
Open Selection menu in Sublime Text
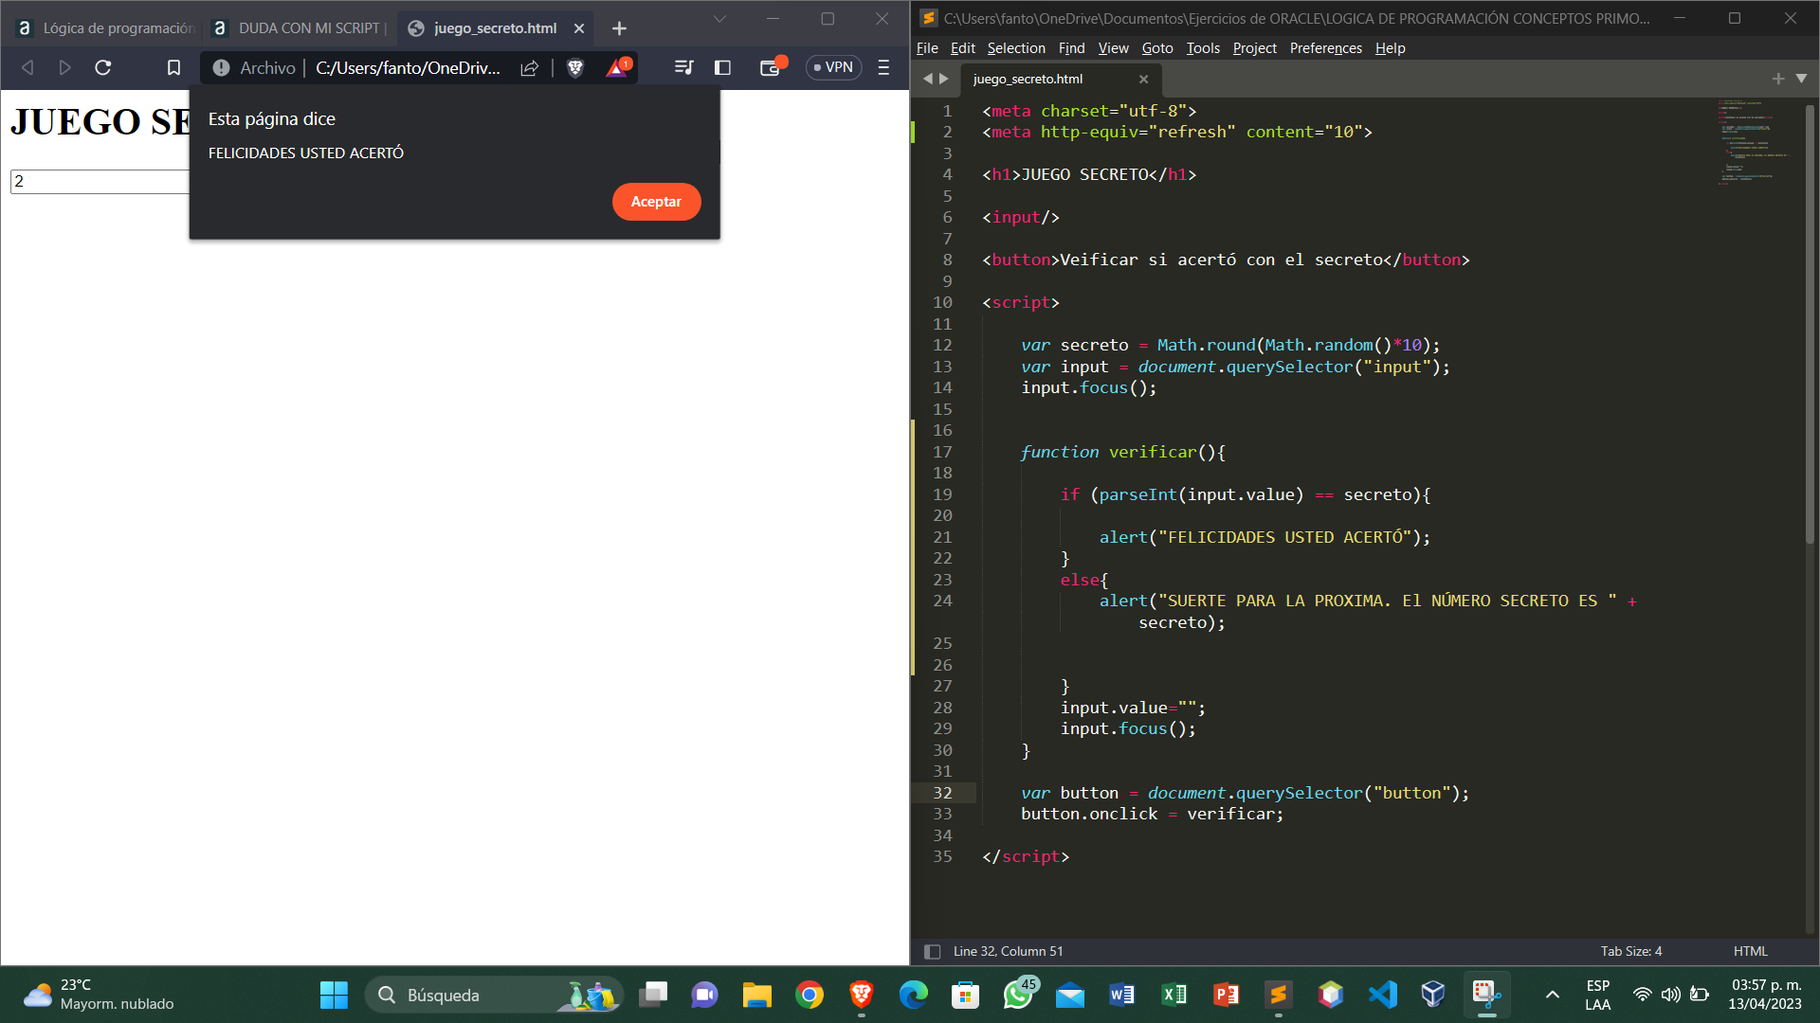pos(1015,48)
